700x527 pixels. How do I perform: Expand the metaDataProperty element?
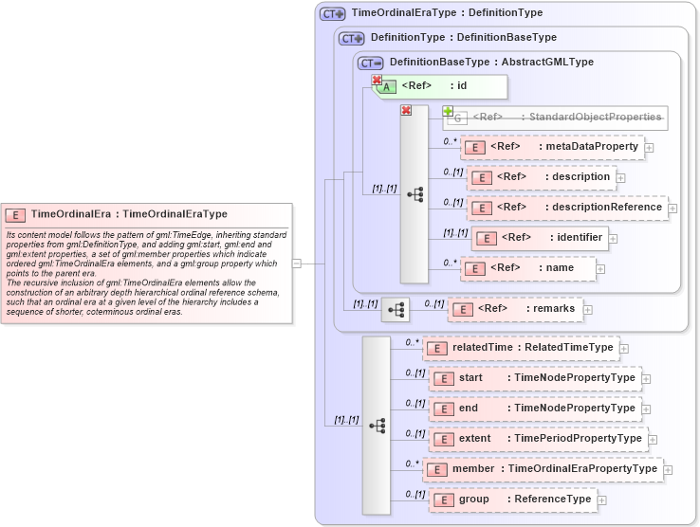650,148
